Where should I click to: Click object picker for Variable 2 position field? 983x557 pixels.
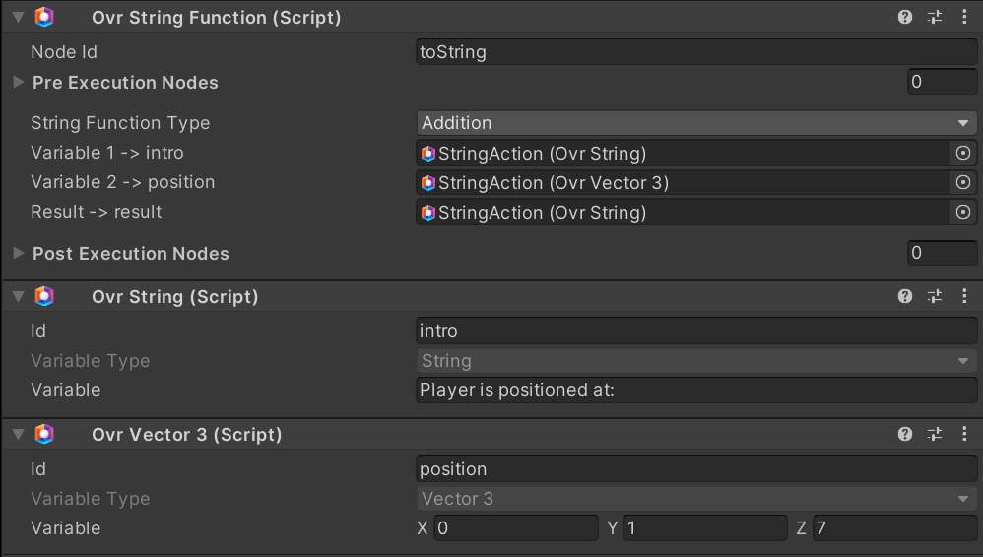[x=963, y=182]
